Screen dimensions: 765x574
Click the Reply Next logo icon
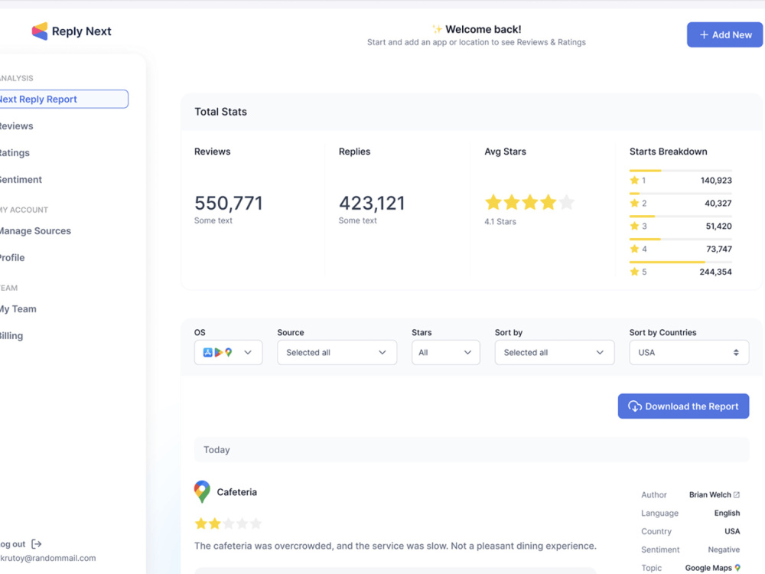40,31
